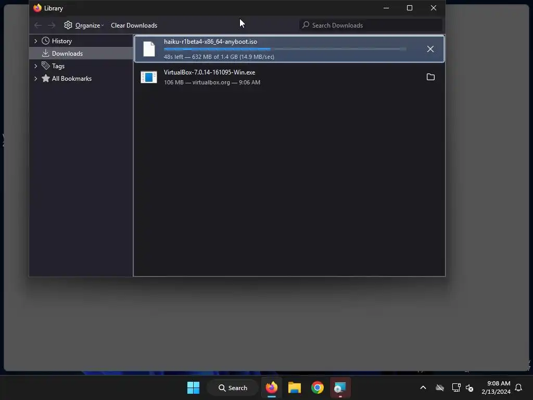The height and width of the screenshot is (400, 533).
Task: Click the back arrow in Library toolbar
Action: click(38, 25)
